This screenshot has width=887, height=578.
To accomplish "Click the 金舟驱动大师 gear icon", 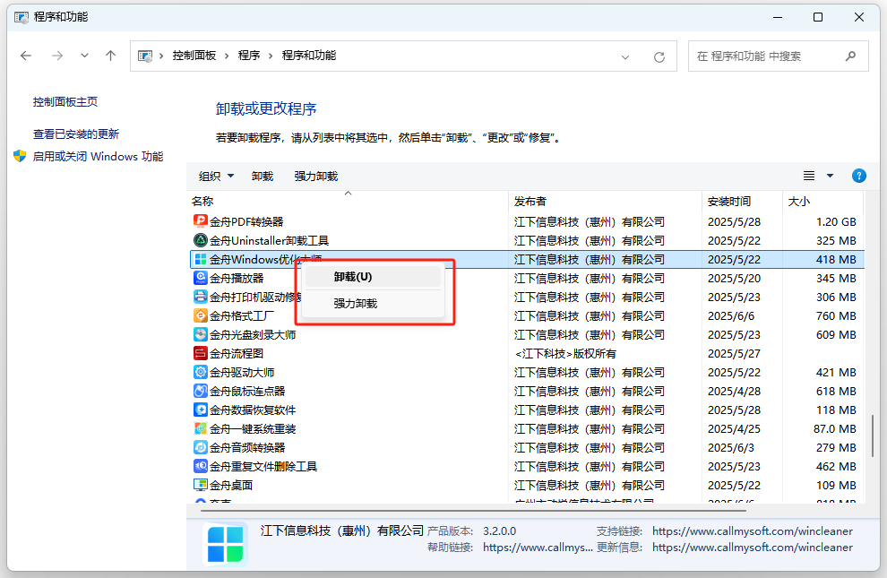I will [201, 372].
